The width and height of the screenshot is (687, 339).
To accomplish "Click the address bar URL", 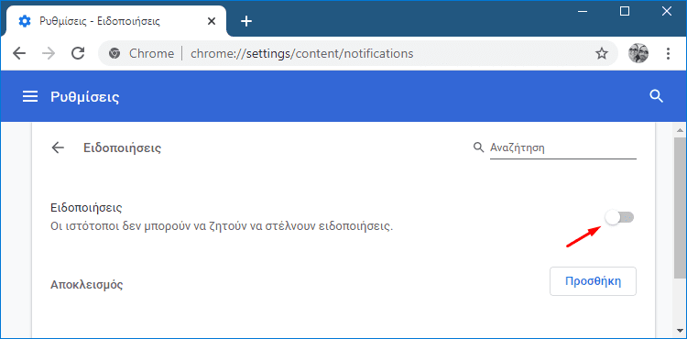I will click(x=302, y=53).
